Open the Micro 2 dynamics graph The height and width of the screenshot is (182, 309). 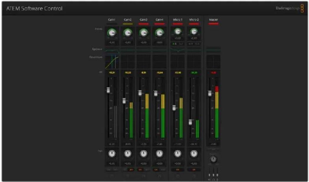(x=194, y=62)
